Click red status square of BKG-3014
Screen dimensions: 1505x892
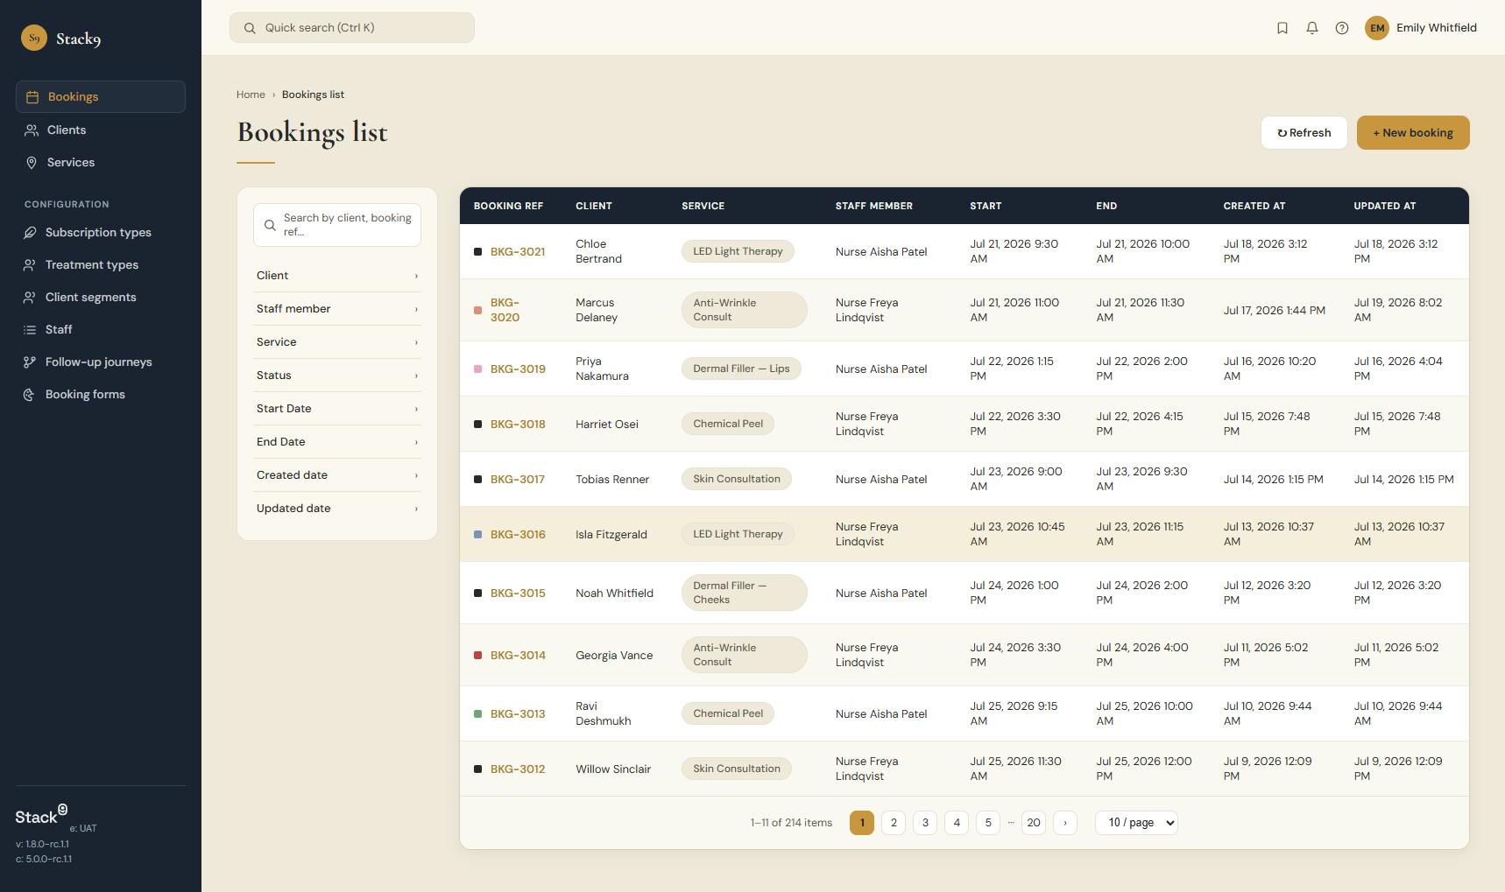click(x=477, y=656)
